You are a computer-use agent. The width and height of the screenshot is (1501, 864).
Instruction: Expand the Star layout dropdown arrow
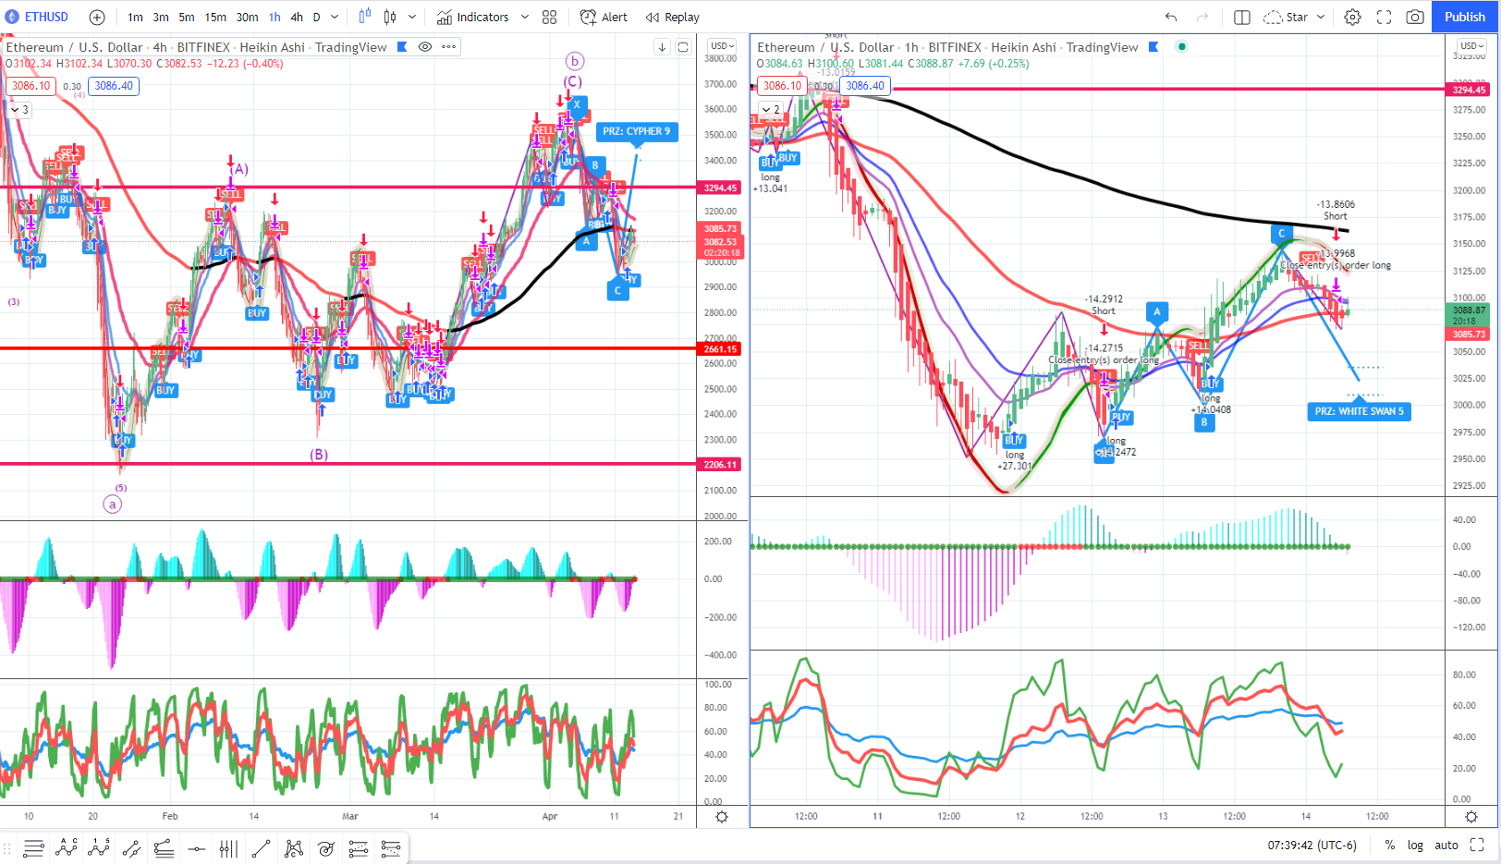(x=1321, y=17)
